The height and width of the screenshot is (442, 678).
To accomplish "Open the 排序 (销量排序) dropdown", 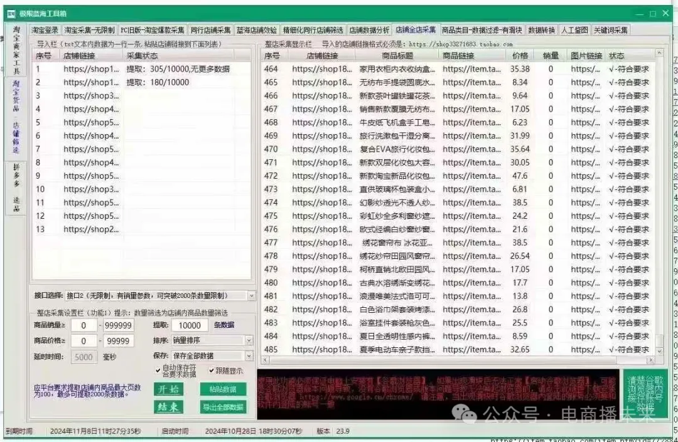I will click(249, 340).
